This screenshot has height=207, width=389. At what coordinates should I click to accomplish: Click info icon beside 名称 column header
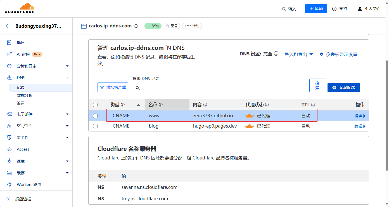click(161, 105)
